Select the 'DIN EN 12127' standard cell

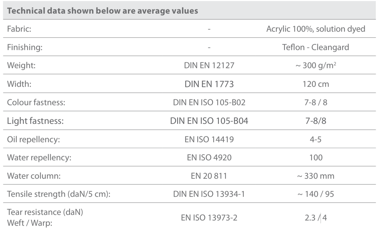(x=209, y=65)
